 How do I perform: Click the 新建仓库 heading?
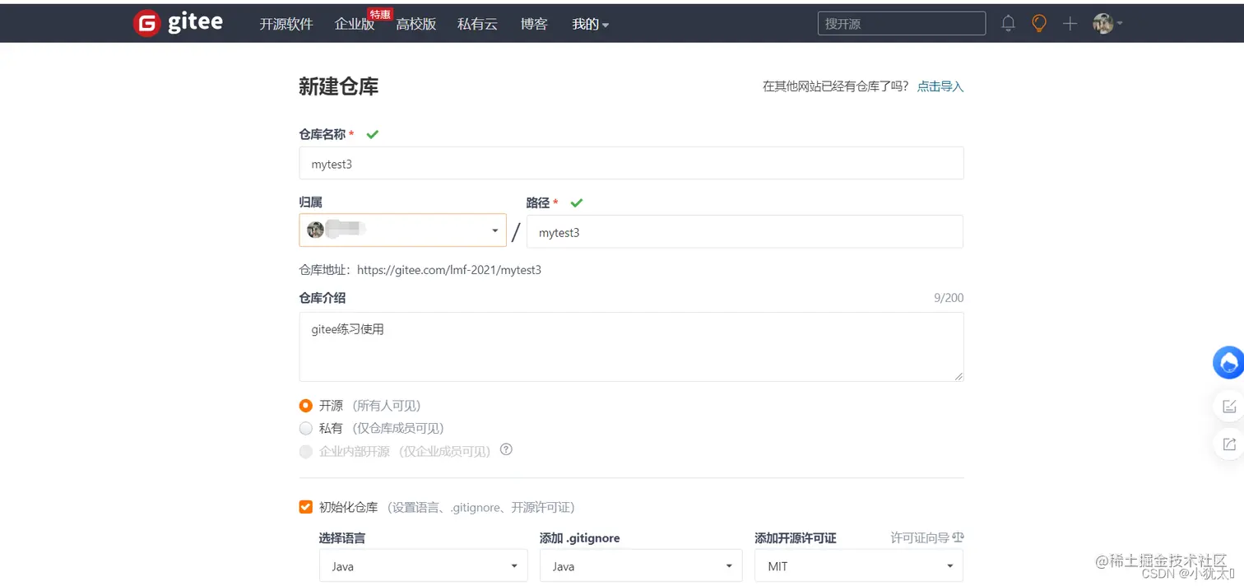pos(339,86)
